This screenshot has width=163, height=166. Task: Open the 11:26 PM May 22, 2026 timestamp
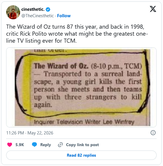pyautogui.click(x=30, y=133)
